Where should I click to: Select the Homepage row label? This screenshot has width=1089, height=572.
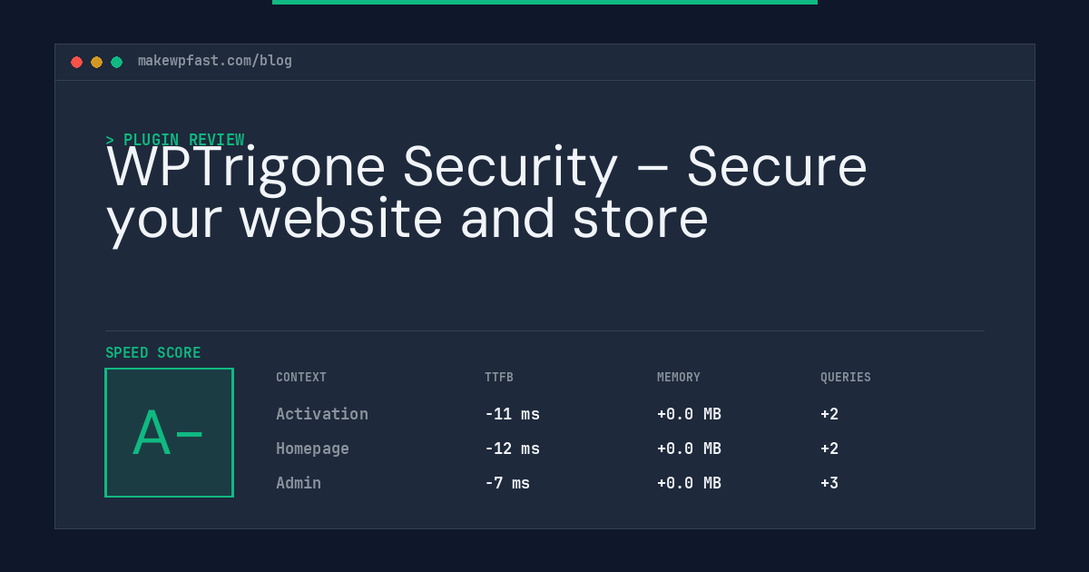pyautogui.click(x=312, y=449)
